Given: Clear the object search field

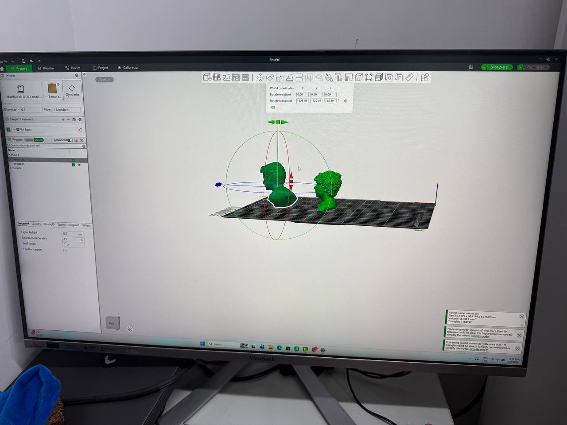Looking at the screenshot, I should click(84, 146).
